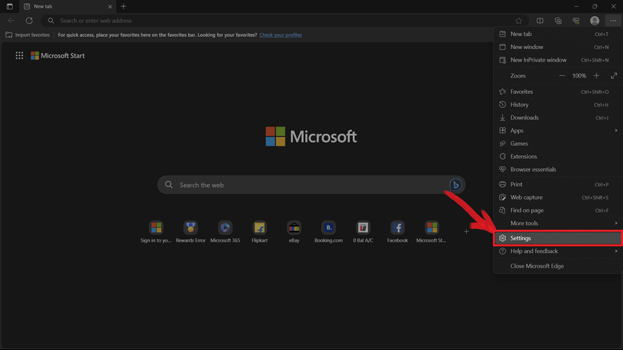Open split screen icon in toolbar

point(540,20)
